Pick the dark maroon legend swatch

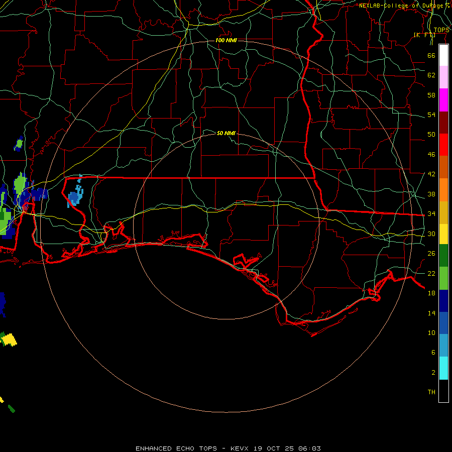point(443,123)
